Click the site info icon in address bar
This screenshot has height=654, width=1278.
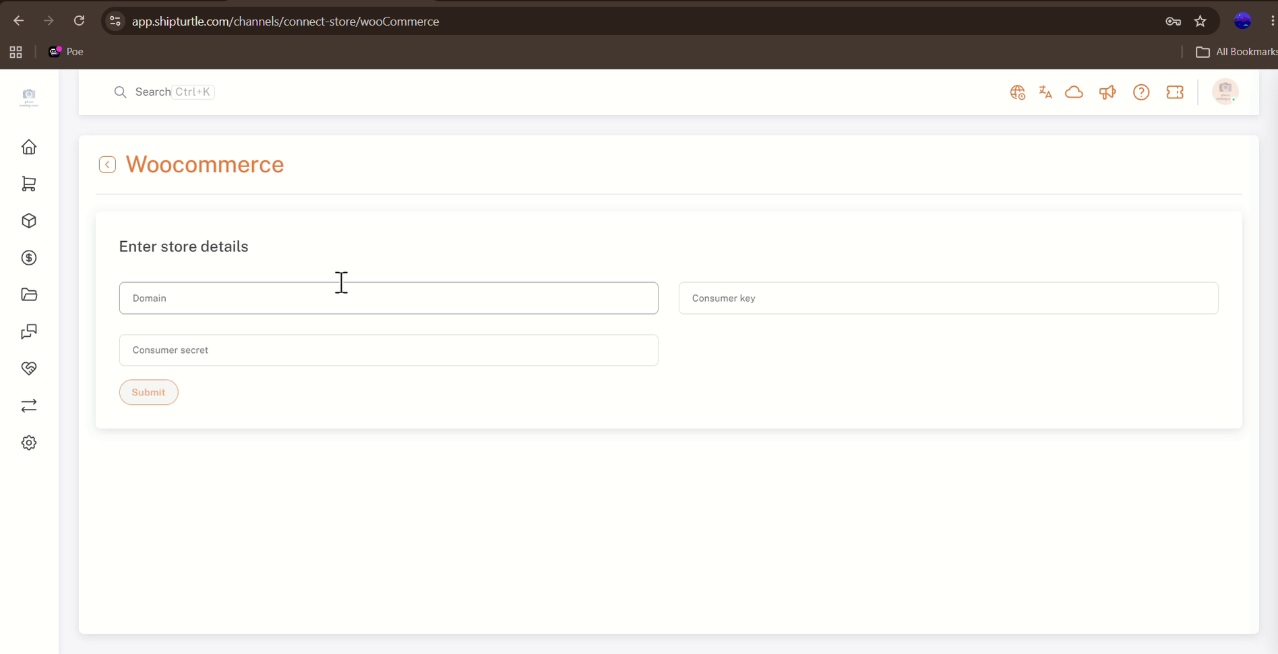115,21
